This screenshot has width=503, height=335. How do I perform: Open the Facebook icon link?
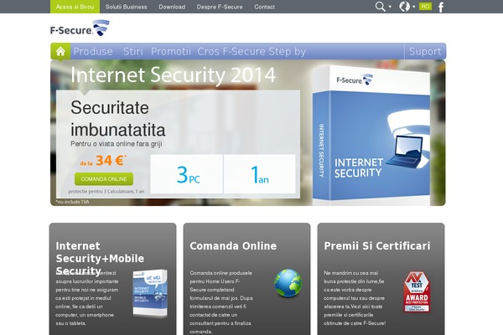click(441, 7)
